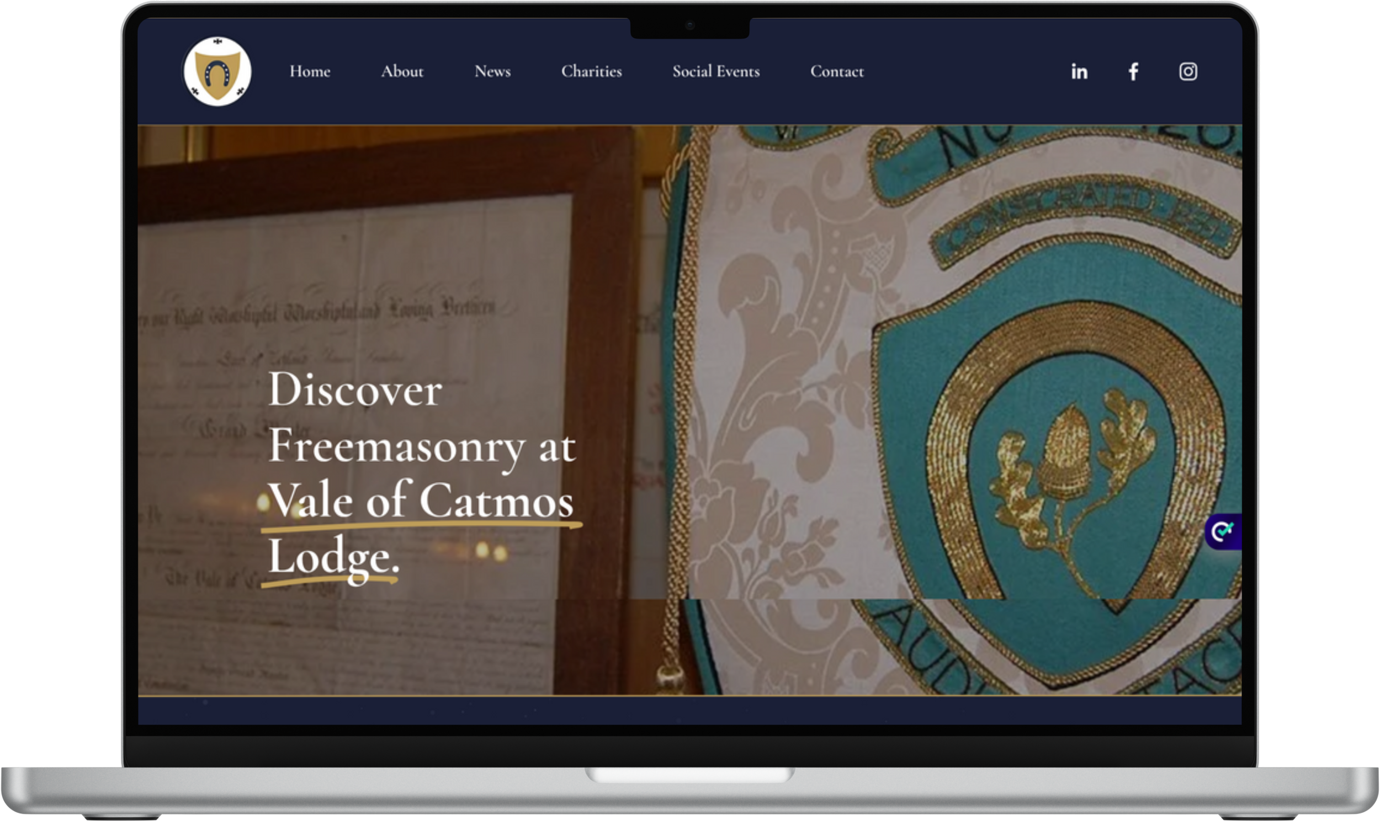Image resolution: width=1380 pixels, height=821 pixels.
Task: Click the 'Discover' heading word
Action: point(355,390)
